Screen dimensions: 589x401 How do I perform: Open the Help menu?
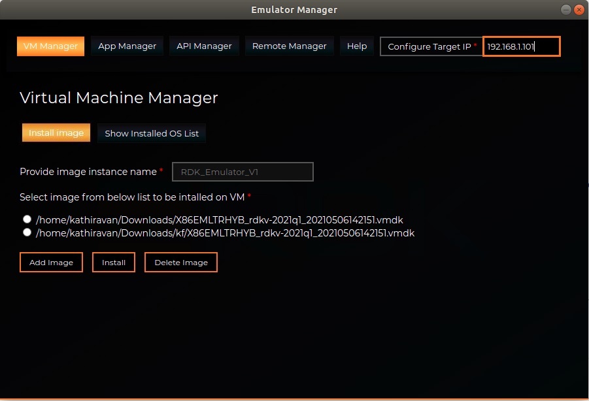coord(356,46)
